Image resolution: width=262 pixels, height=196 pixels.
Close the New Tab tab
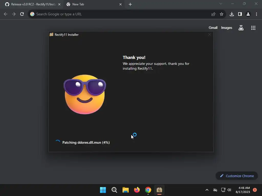121,5
